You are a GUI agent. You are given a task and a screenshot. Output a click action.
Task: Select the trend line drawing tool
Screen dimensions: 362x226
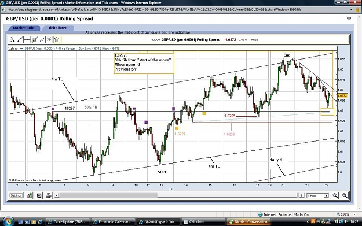tap(20, 40)
